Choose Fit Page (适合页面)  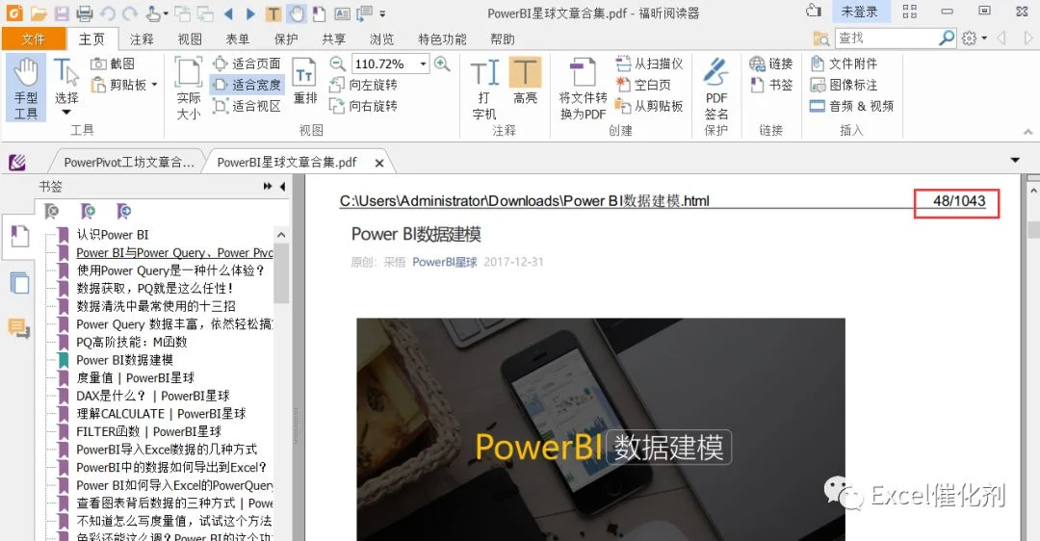(x=247, y=64)
